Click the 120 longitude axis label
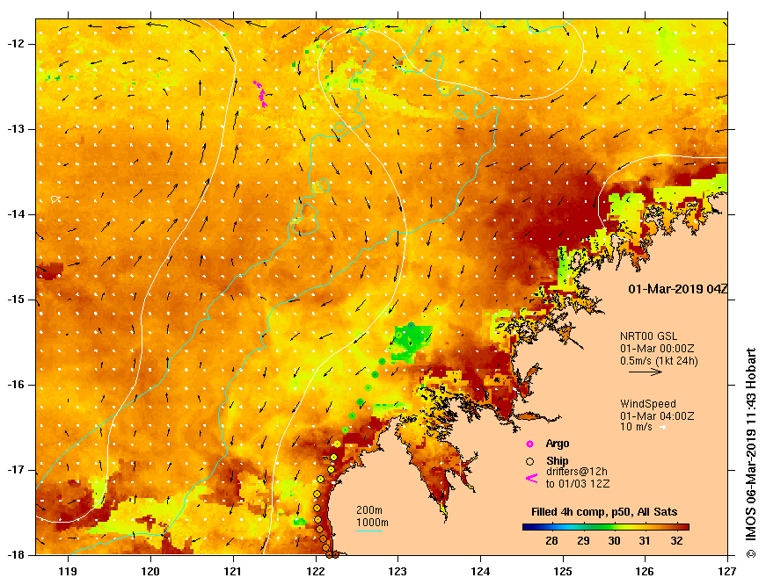Viewport: 766px width, 585px height. click(150, 571)
